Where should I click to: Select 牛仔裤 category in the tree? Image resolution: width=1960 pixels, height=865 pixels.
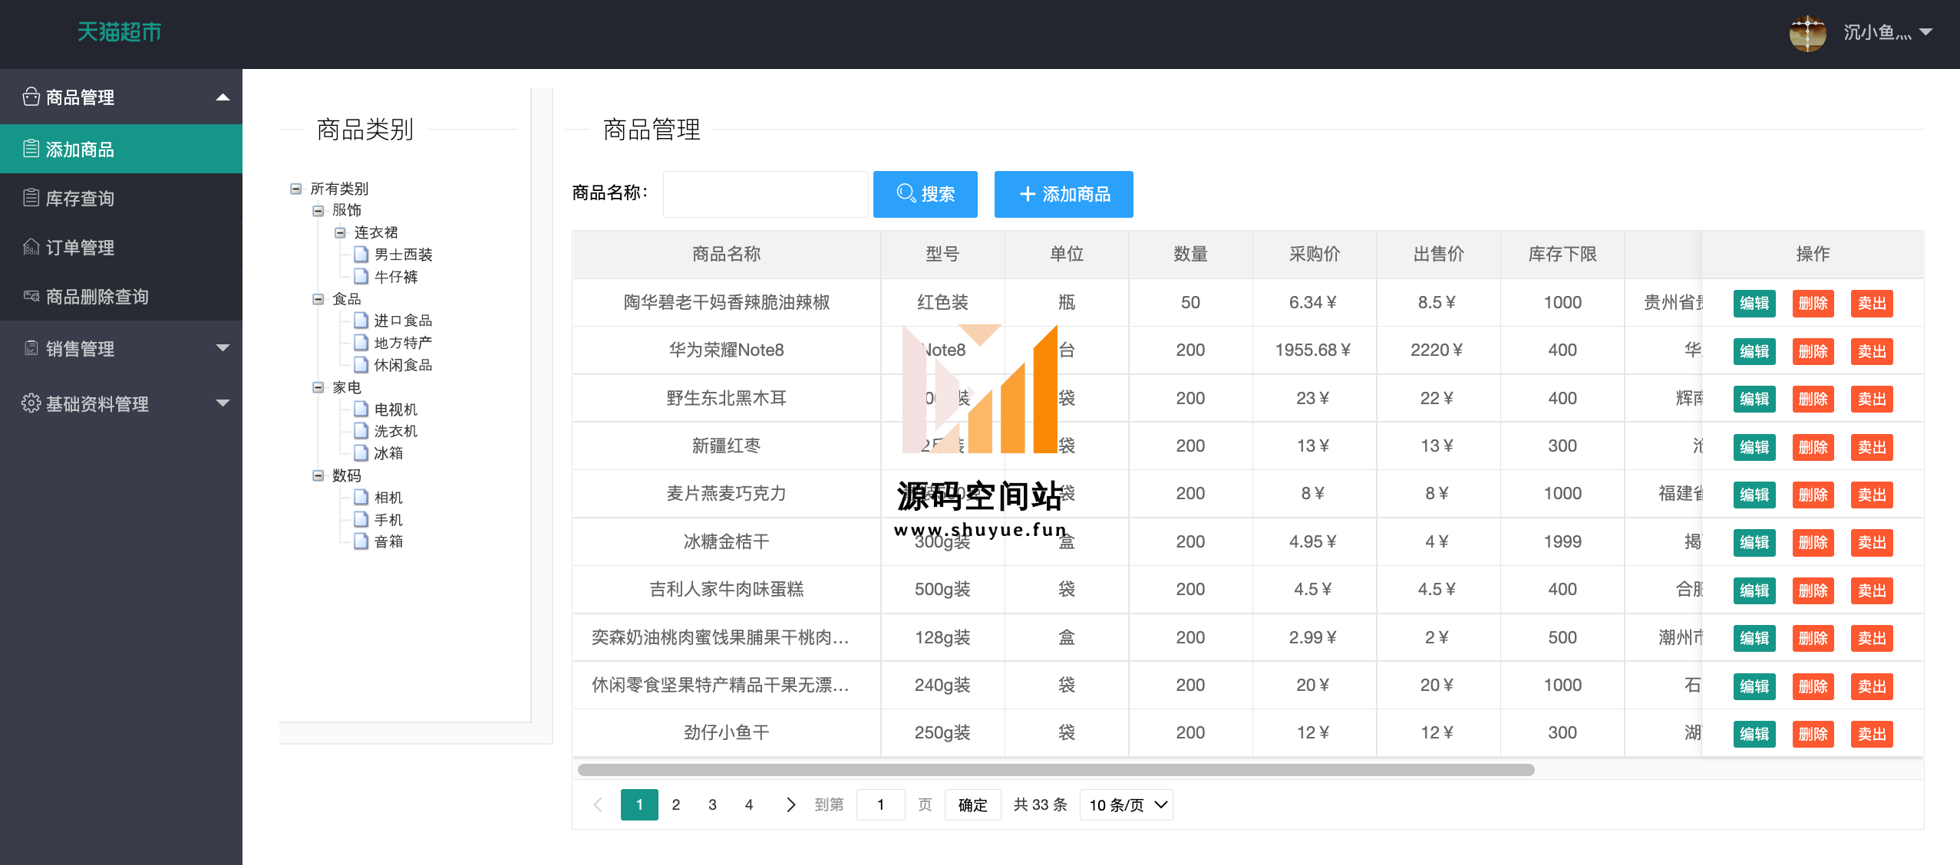click(x=396, y=276)
